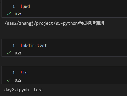Click the 0.2s execution time under !pwd
Viewport: 127px width, 96px height.
click(x=18, y=14)
